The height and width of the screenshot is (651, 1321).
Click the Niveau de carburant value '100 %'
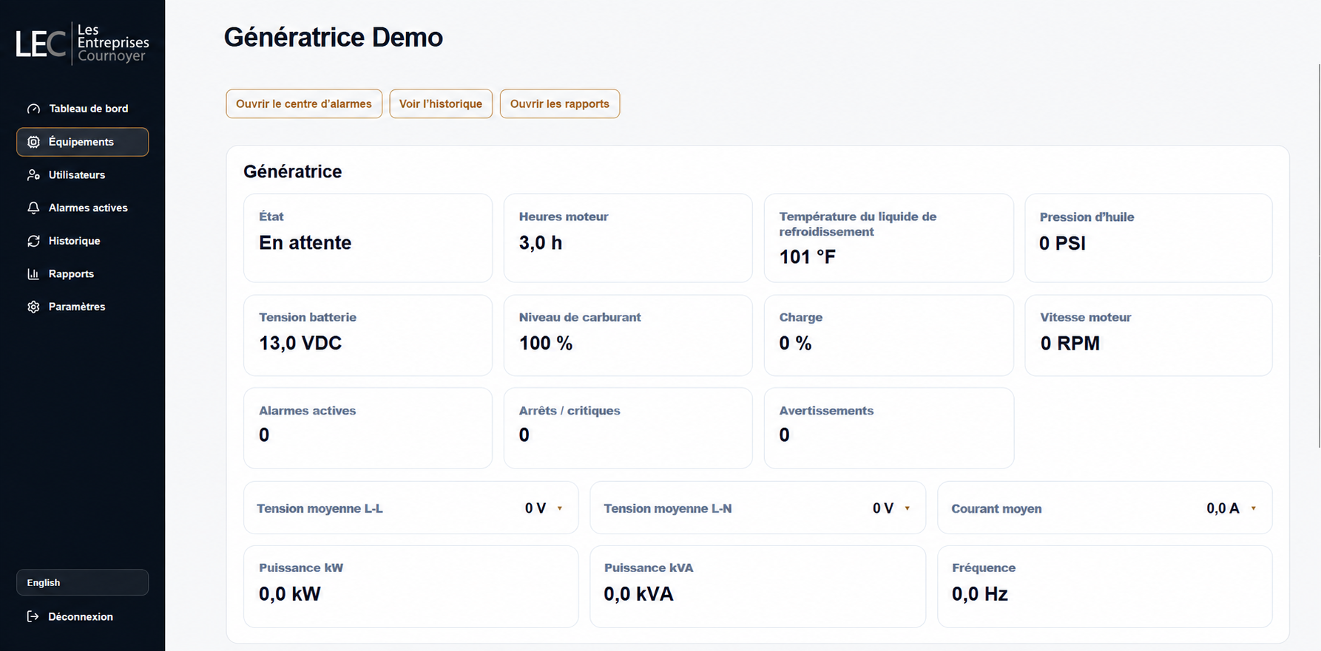[546, 343]
